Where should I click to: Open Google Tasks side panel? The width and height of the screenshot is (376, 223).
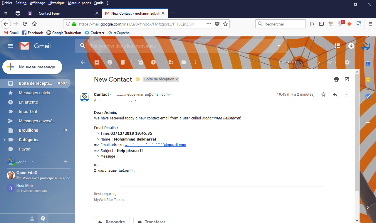pos(368,96)
